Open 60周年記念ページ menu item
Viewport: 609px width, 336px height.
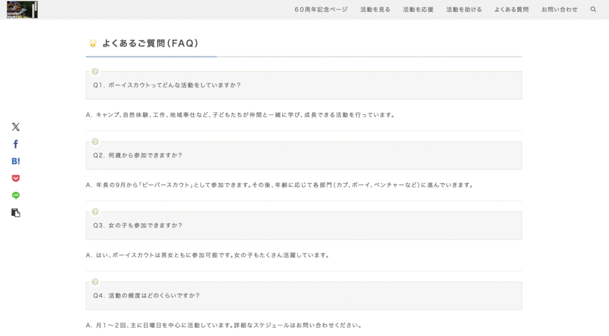321,10
